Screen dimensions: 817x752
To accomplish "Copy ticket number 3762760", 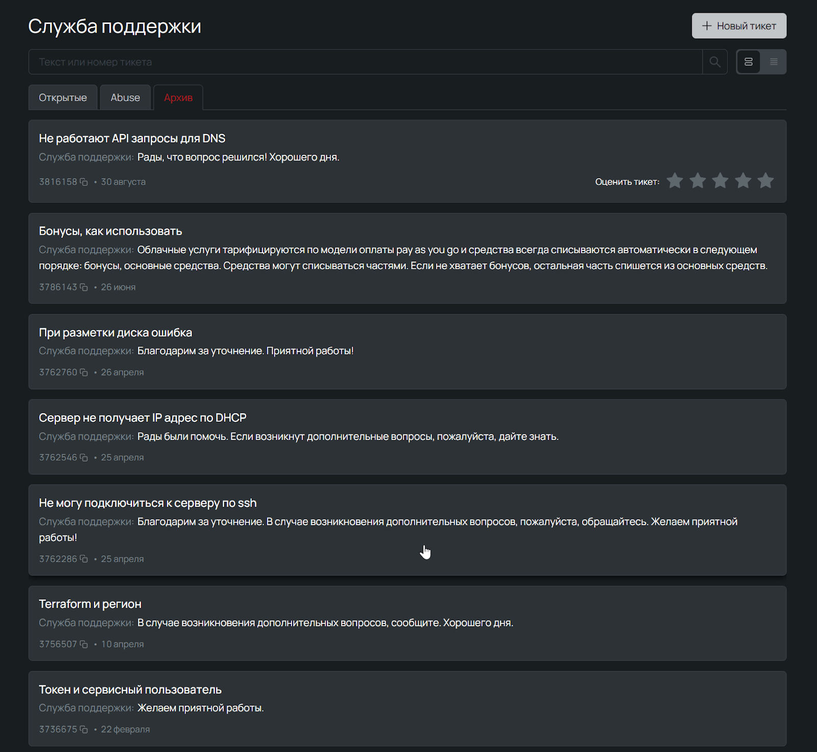I will 84,373.
